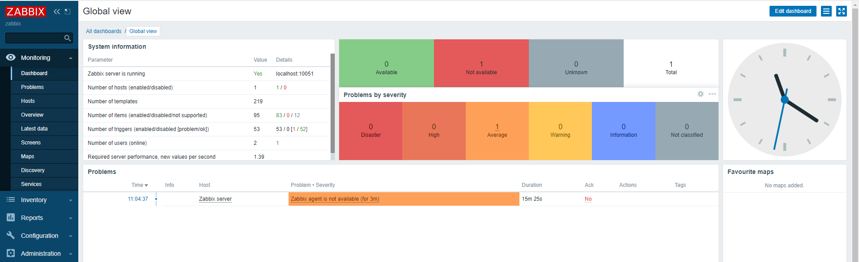859x262 pixels.
Task: Open Problems by severity widget settings gear
Action: [701, 94]
